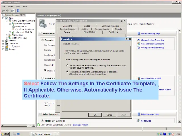Click the Roles Summary Help icon
The width and height of the screenshot is (182, 136).
139,114
